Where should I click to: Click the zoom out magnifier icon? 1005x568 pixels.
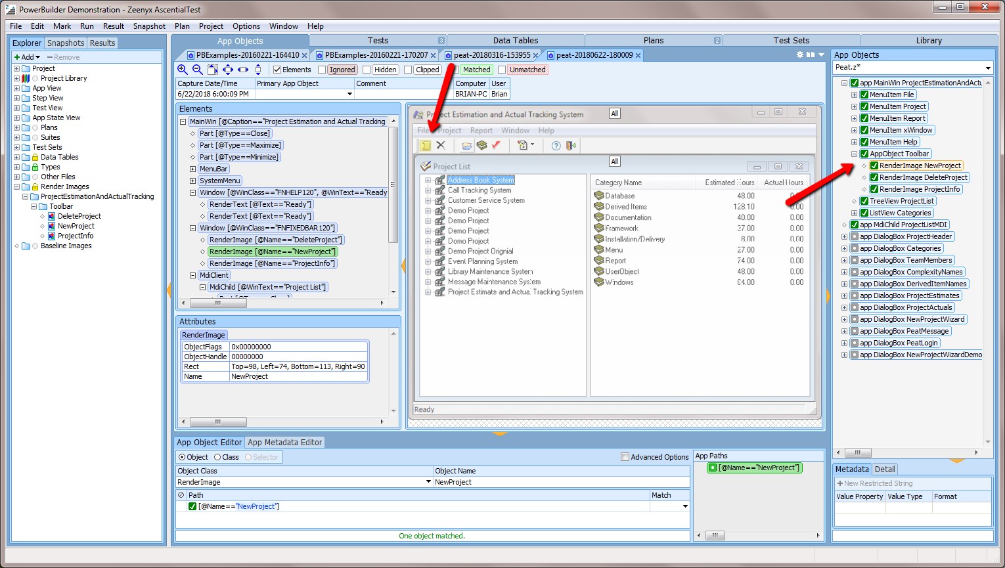tap(197, 70)
